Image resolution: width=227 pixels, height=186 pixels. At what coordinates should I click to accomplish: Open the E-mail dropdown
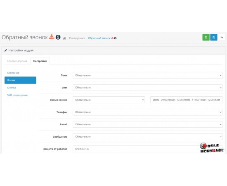pyautogui.click(x=147, y=124)
